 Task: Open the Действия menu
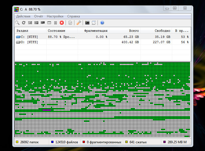point(23,16)
